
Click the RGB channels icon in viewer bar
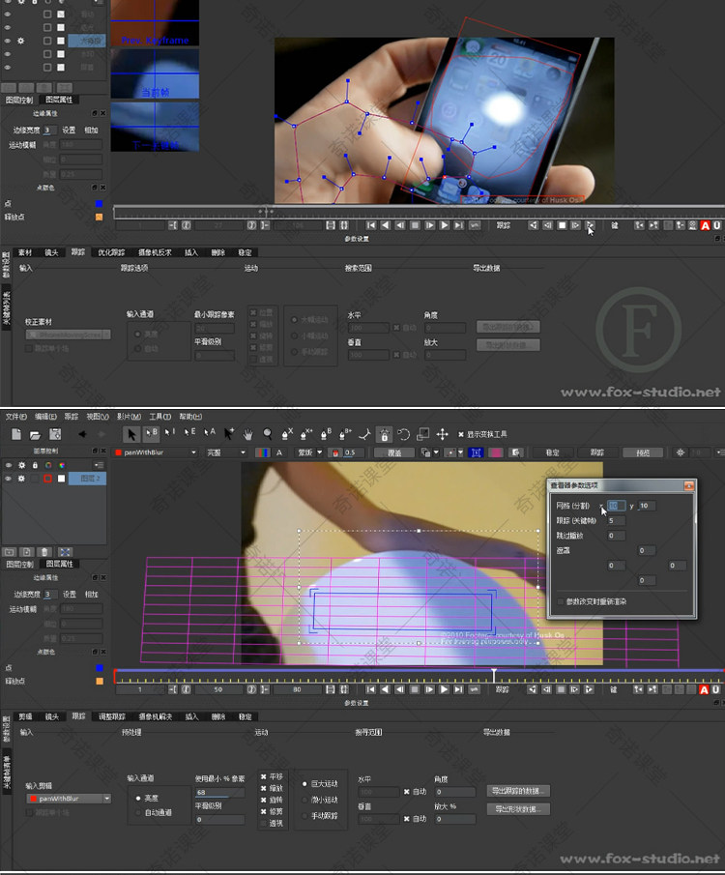tap(262, 452)
